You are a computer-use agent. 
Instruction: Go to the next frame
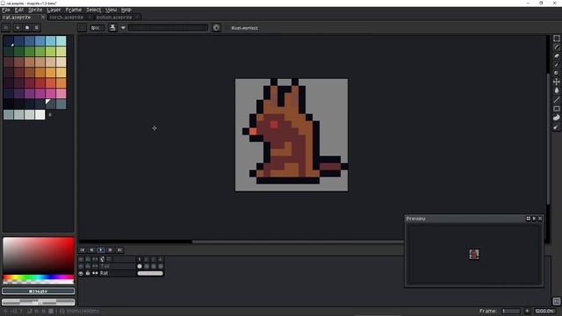111,249
